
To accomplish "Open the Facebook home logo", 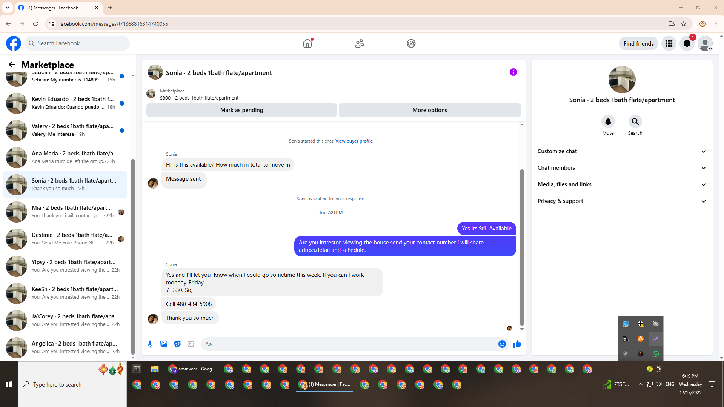I will pyautogui.click(x=14, y=43).
